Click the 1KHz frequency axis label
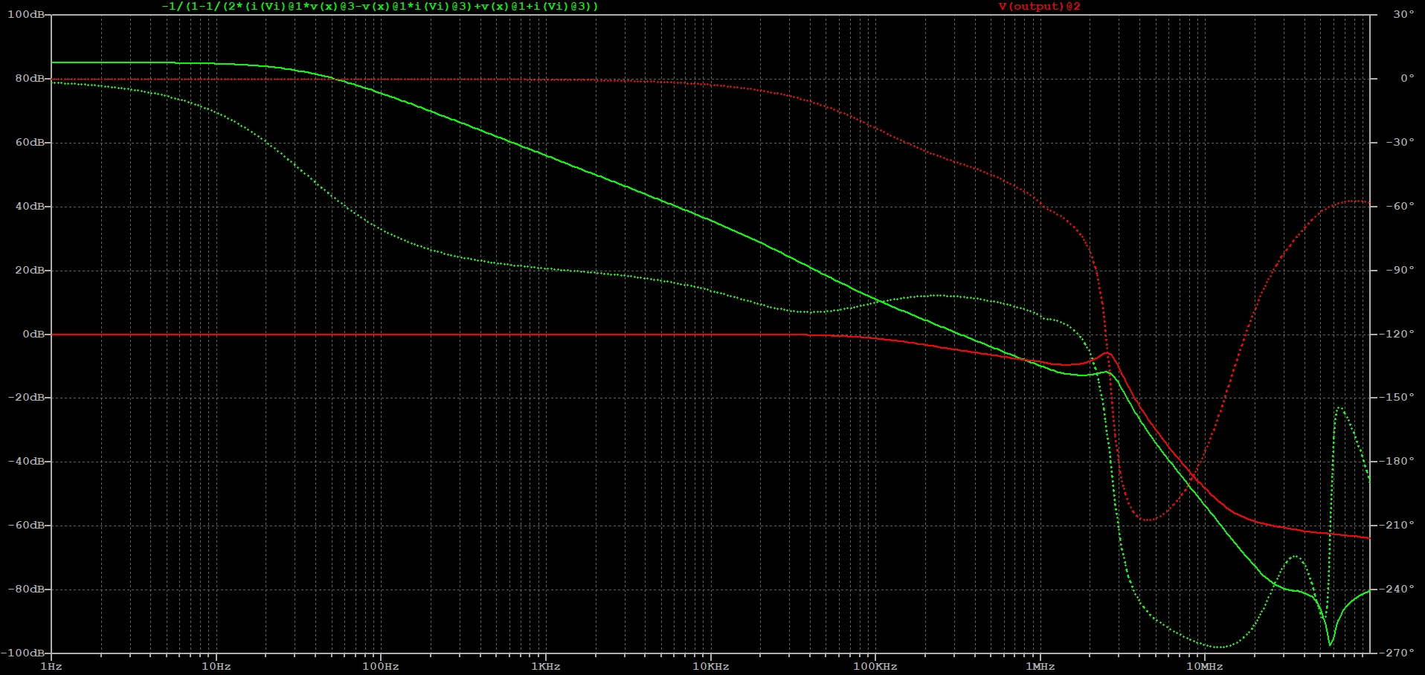This screenshot has height=675, width=1425. coord(546,667)
